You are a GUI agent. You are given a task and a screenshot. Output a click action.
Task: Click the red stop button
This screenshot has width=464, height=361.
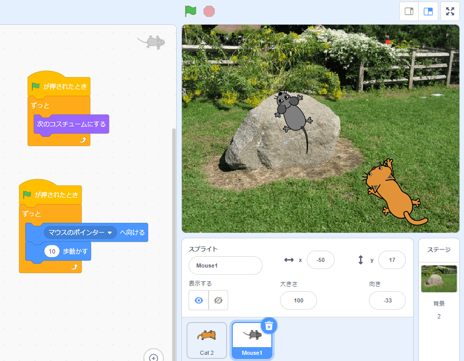209,11
